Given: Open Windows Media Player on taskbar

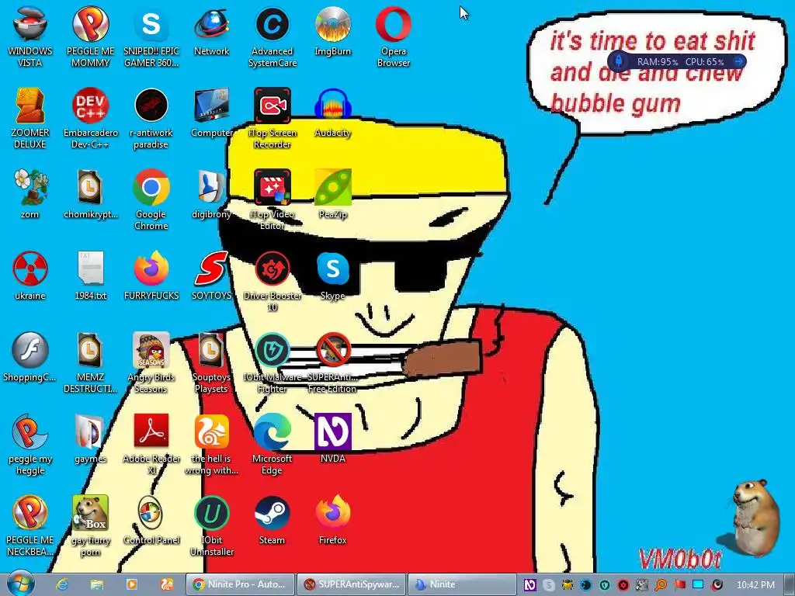Looking at the screenshot, I should [x=132, y=584].
